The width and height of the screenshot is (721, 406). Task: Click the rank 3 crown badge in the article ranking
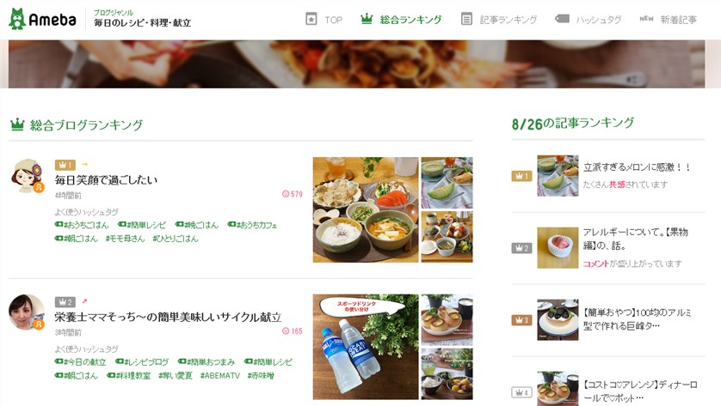point(522,320)
